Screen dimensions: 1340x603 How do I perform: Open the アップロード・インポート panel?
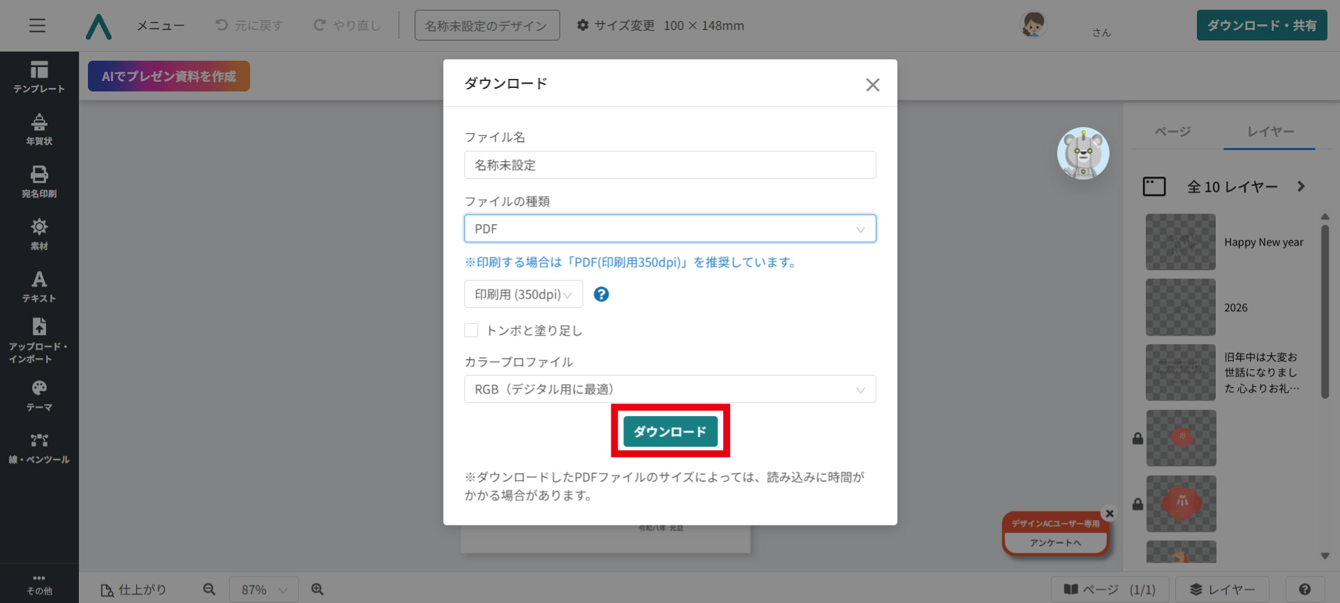click(x=39, y=341)
